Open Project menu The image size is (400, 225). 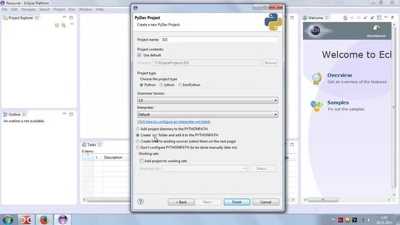point(59,9)
